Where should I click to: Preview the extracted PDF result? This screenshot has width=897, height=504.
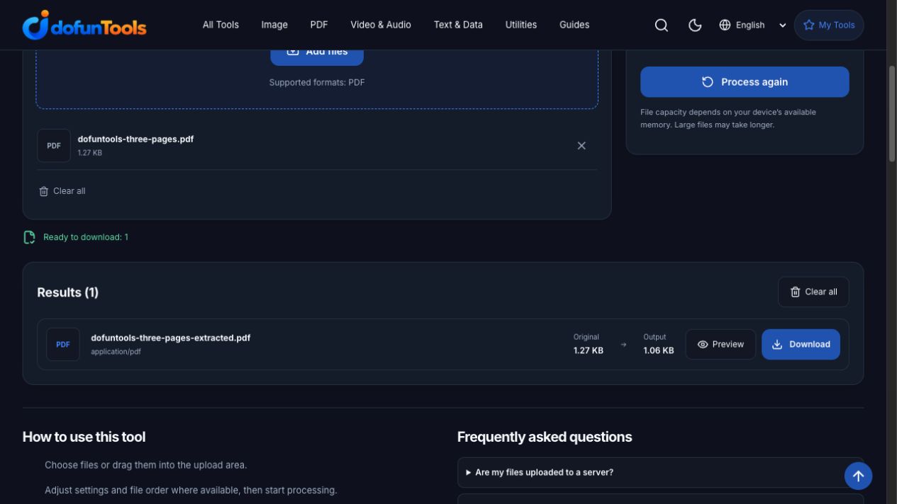[x=720, y=345]
